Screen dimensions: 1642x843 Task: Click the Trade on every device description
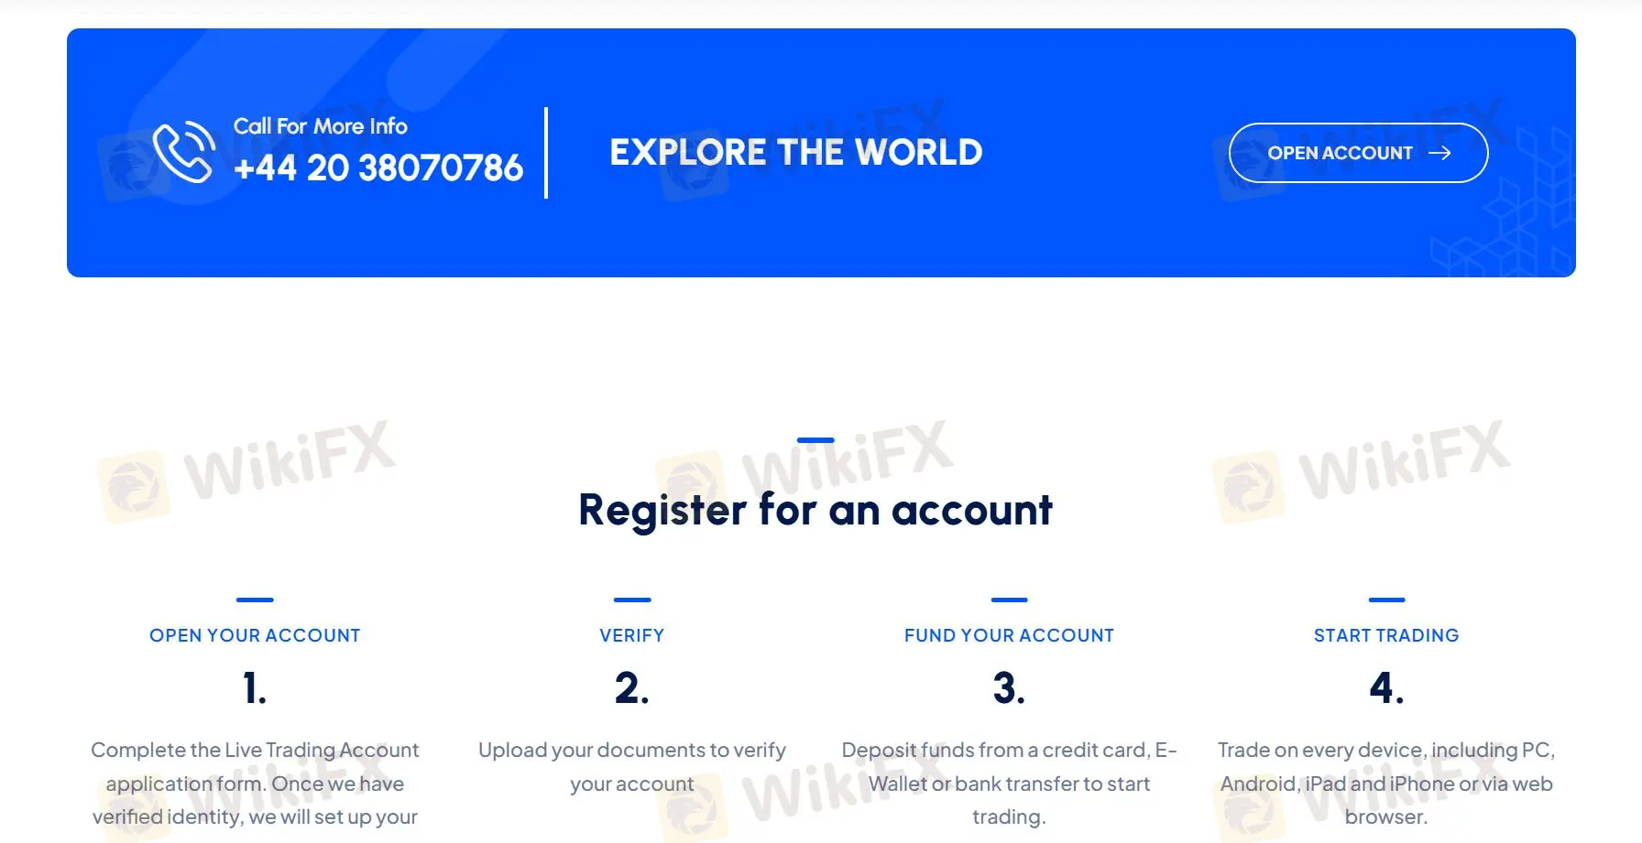click(x=1385, y=784)
